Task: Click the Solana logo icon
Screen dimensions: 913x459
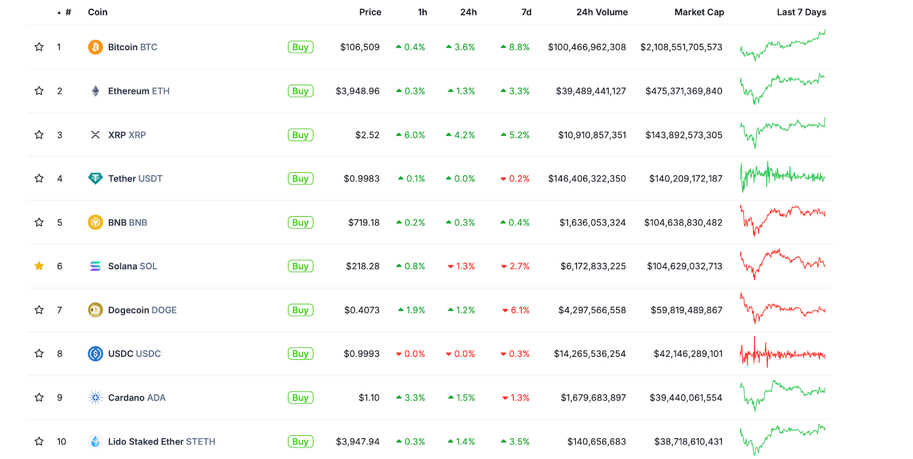Action: [x=96, y=266]
